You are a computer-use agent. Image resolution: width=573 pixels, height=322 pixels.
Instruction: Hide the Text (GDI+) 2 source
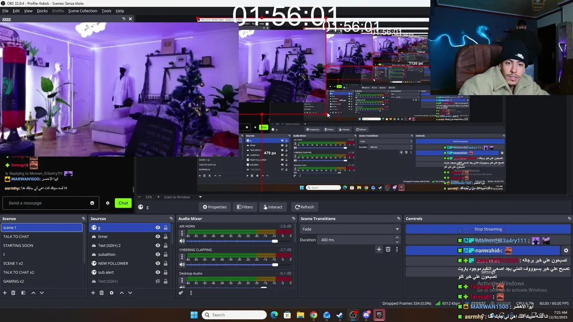pos(158,246)
